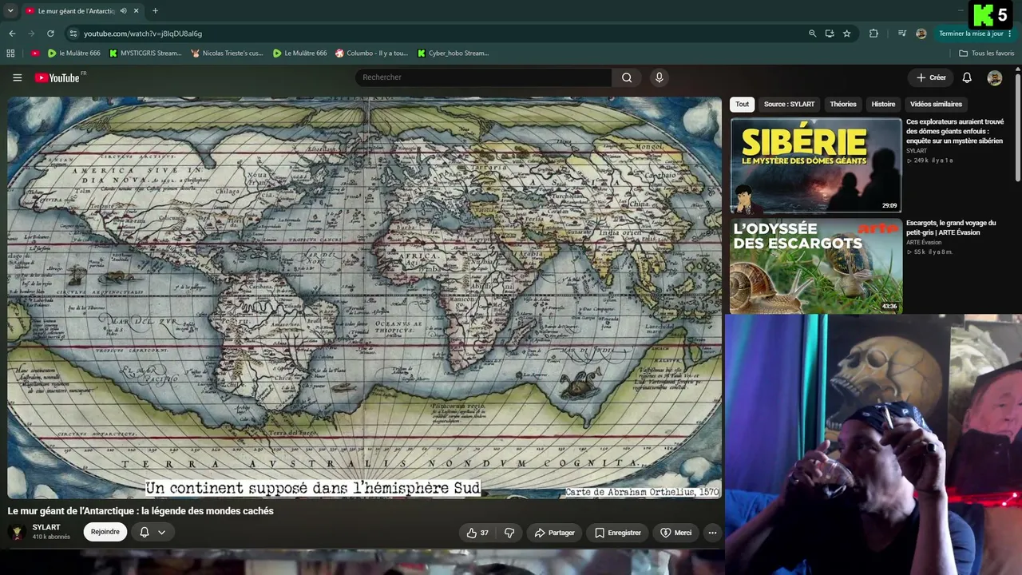
Task: Open the Tous les favoris folder
Action: click(x=987, y=54)
